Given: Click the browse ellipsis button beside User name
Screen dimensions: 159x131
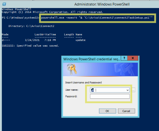Looking at the screenshot, I should (133, 90).
